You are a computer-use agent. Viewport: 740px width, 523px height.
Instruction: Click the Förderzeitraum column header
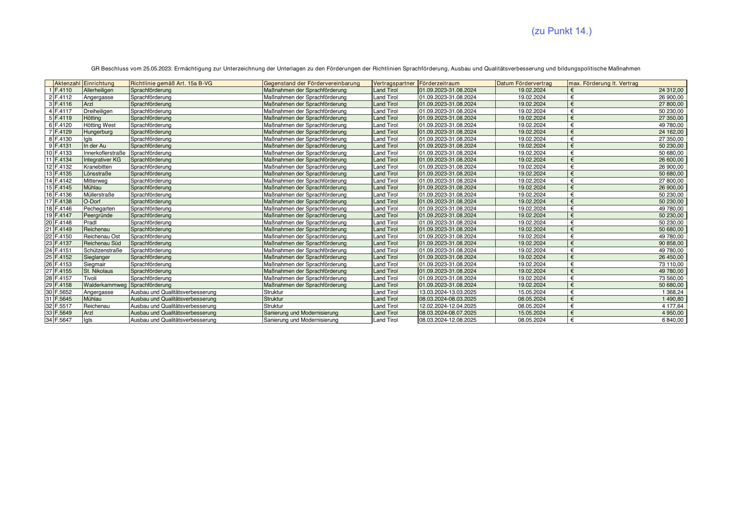439,84
